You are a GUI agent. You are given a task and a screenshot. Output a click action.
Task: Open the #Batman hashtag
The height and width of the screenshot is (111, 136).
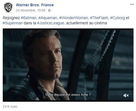pos(29,18)
